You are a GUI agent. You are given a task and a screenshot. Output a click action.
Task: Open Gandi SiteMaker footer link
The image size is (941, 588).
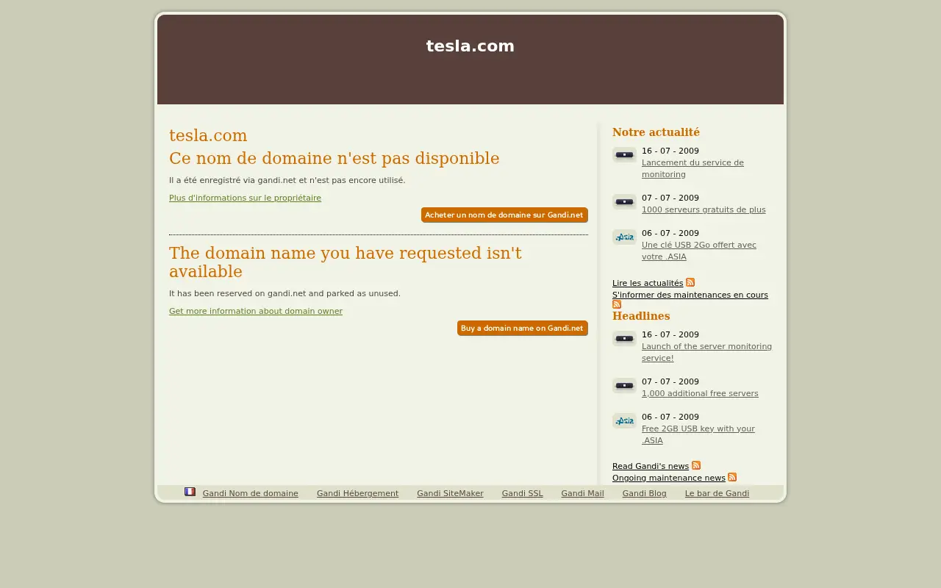pos(450,494)
